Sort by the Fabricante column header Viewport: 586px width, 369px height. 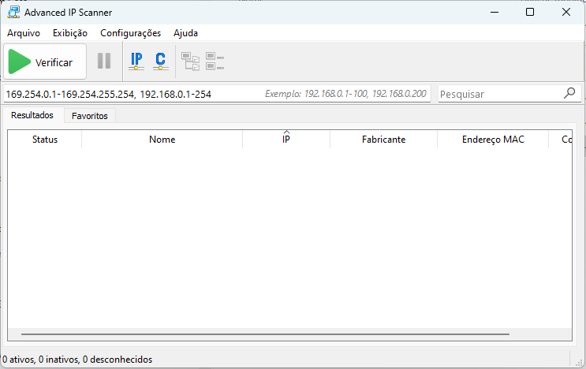coord(383,140)
